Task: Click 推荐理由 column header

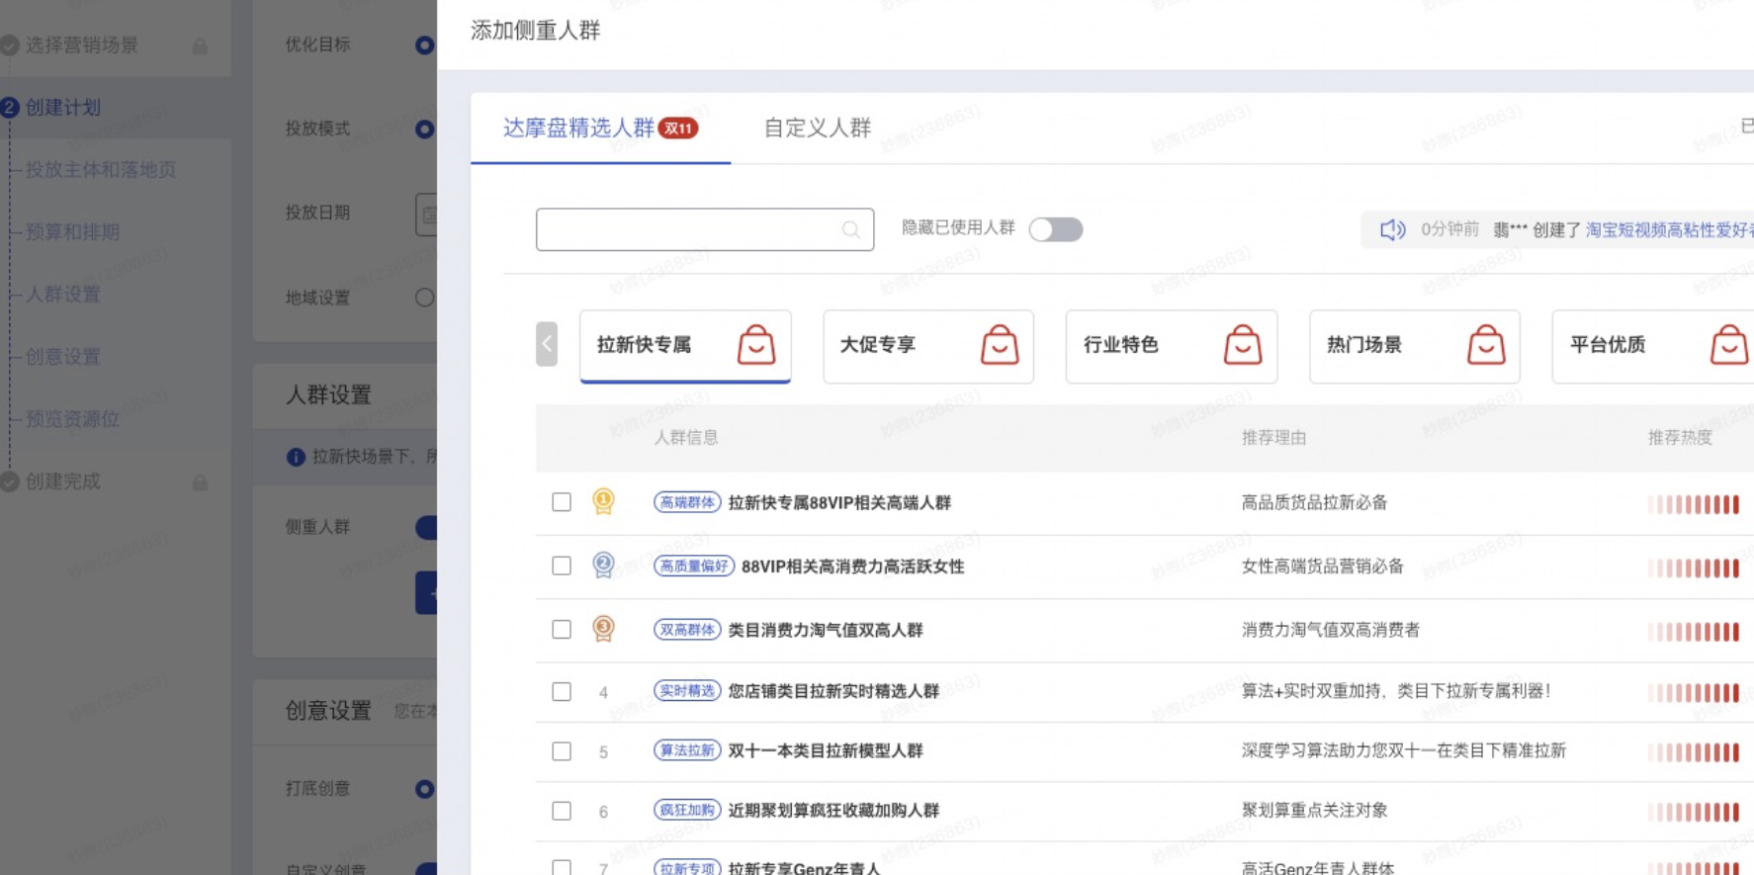Action: pyautogui.click(x=1274, y=437)
